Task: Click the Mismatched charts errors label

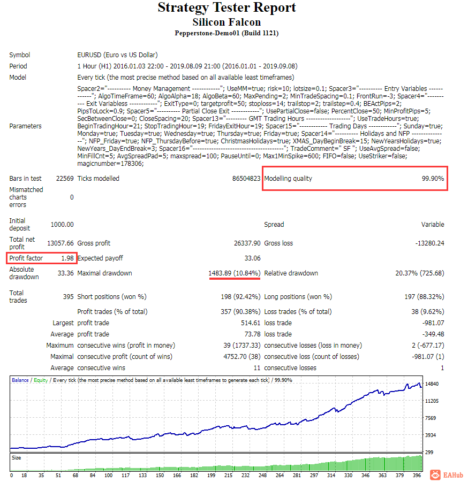Action: click(x=26, y=197)
